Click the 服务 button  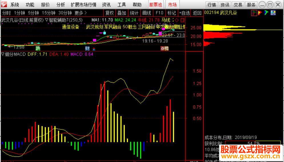pos(251,5)
